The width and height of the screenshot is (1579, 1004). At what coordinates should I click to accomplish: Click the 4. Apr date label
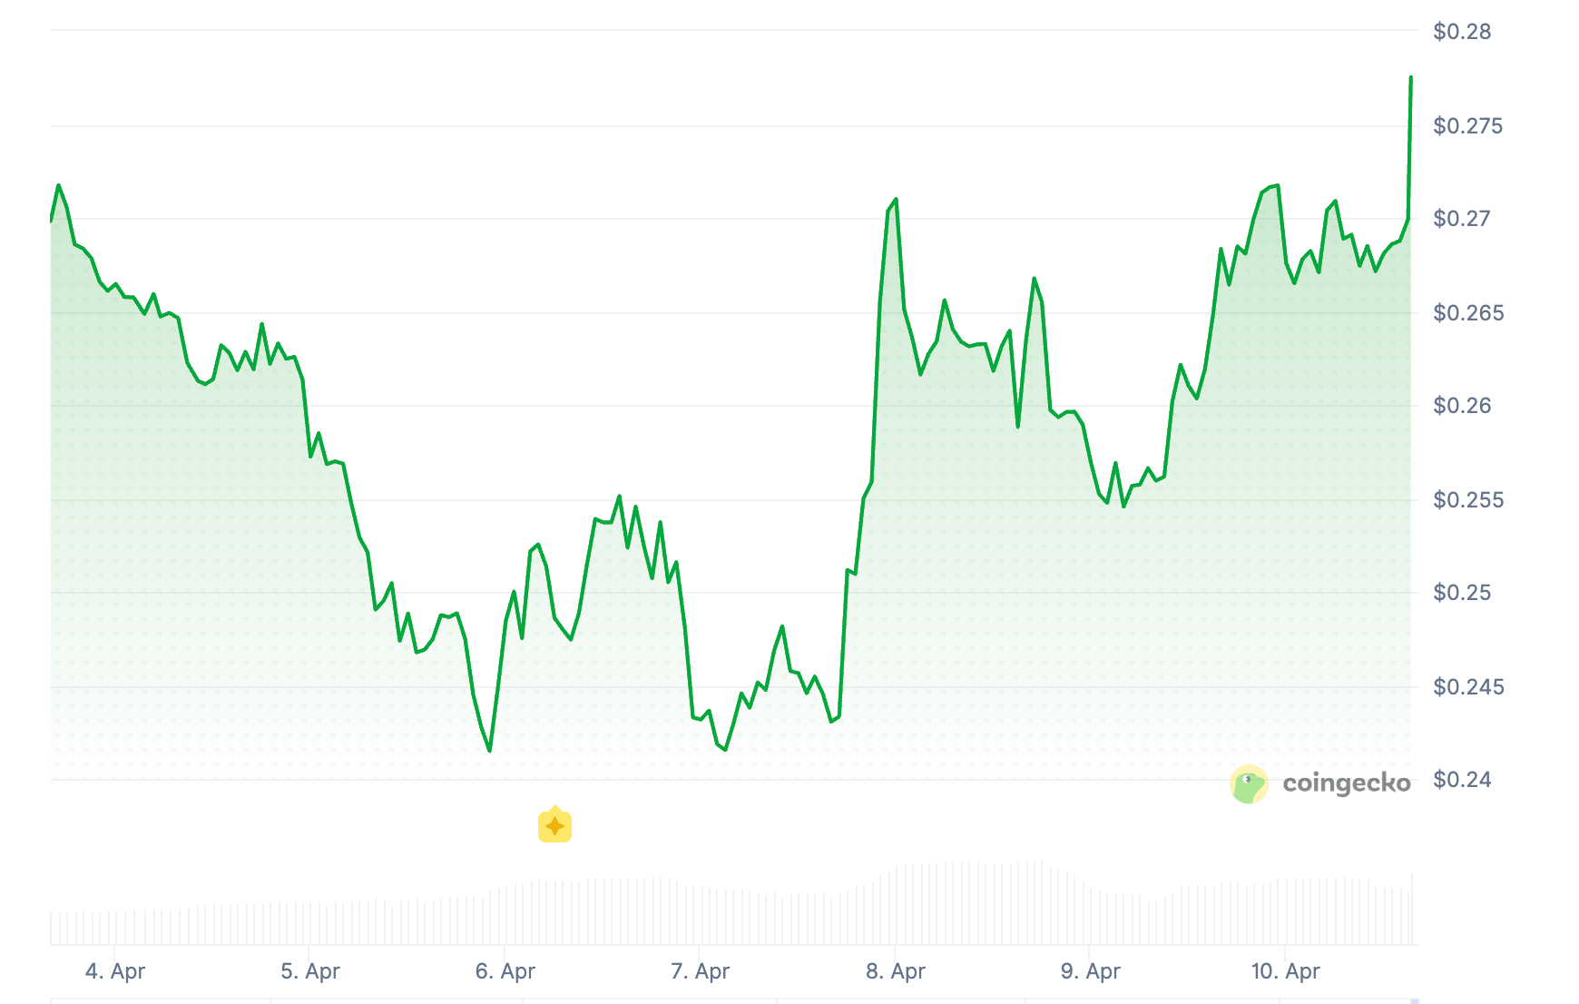(x=115, y=971)
